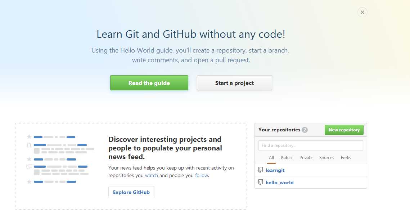Create a New repository
410x212 pixels.
[x=344, y=130]
